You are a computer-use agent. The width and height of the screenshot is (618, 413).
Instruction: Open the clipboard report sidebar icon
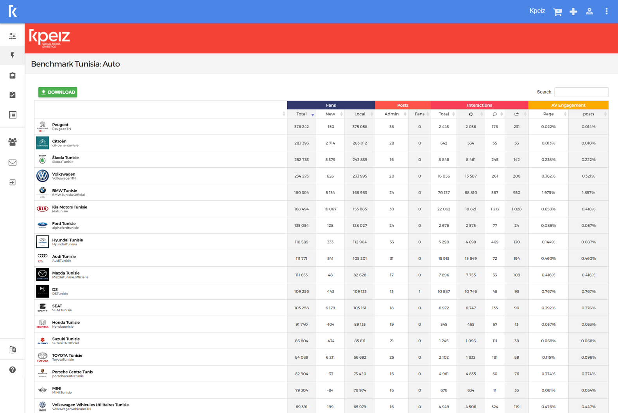tap(13, 75)
